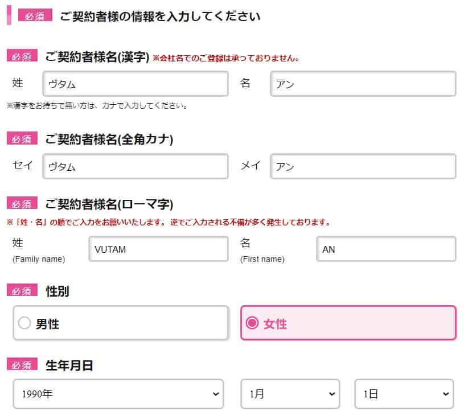Click the 必須 badge beside ご契約者様名(全角カナ)
The image size is (464, 415).
coord(22,139)
